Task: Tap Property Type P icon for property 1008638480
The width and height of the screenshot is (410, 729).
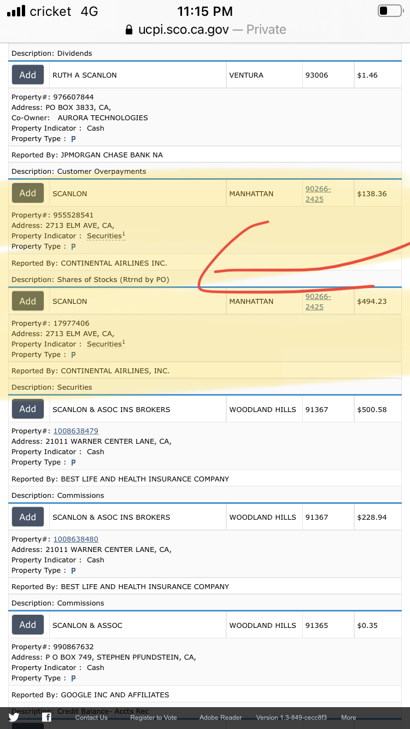Action: (73, 571)
